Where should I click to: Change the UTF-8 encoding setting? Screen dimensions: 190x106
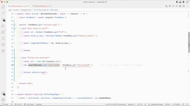tap(140, 104)
